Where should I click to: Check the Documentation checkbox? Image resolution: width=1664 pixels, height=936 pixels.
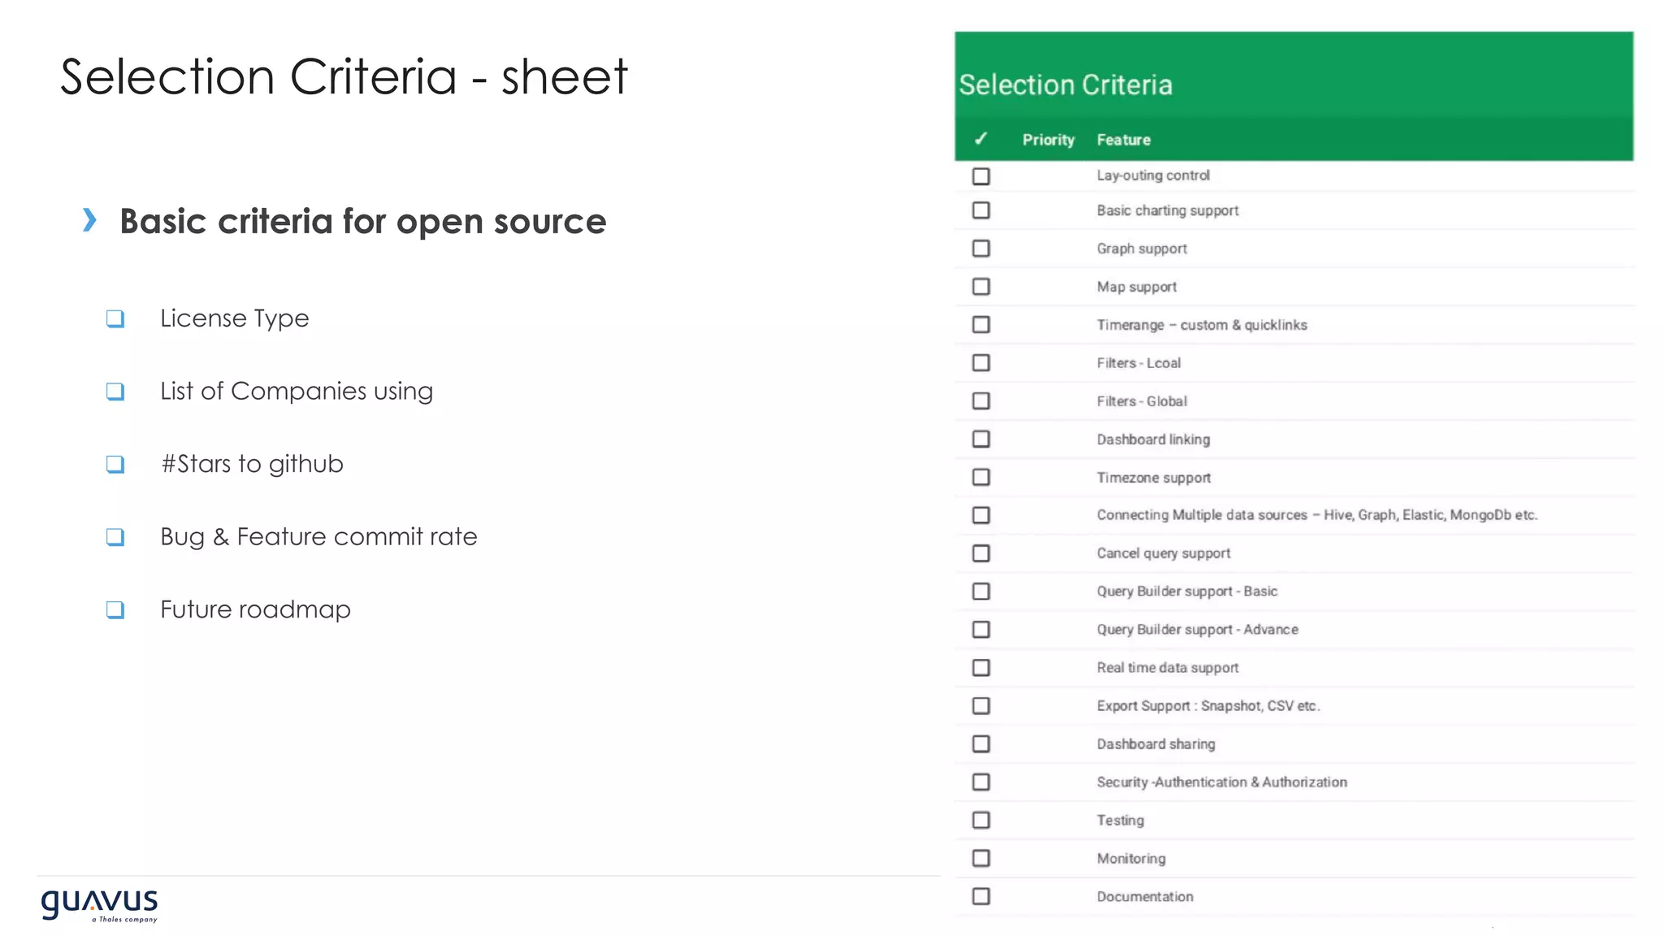(x=981, y=896)
